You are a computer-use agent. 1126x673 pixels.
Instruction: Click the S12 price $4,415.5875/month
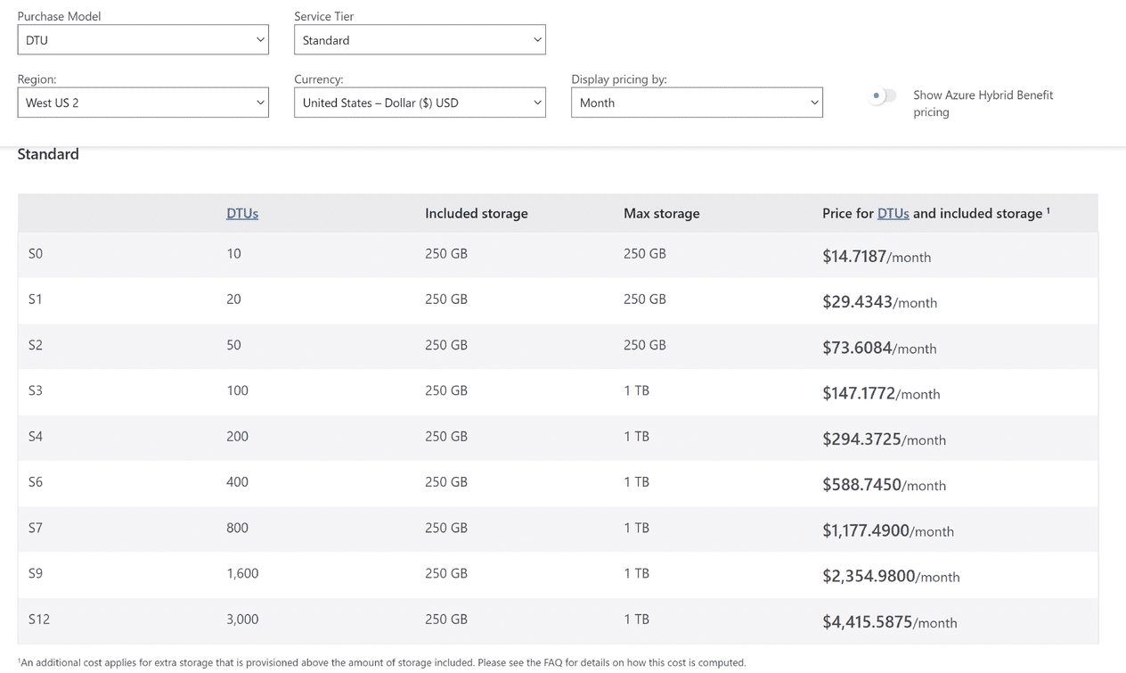[x=889, y=622]
